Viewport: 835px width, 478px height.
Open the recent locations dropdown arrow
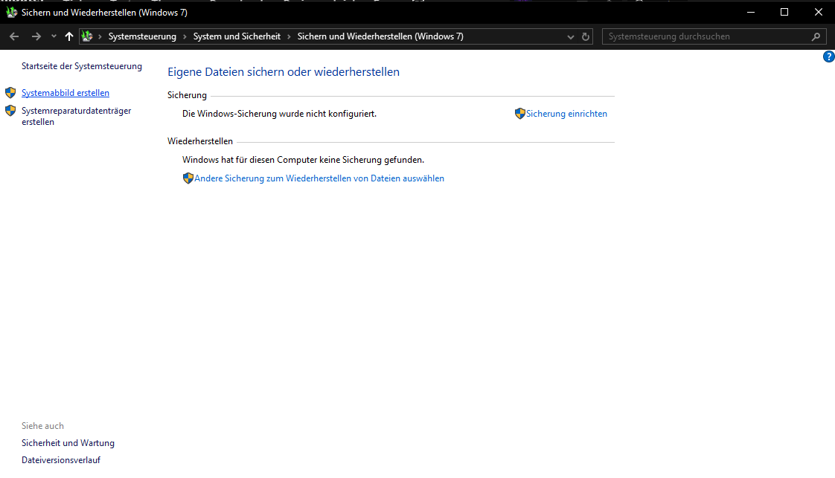tap(54, 36)
